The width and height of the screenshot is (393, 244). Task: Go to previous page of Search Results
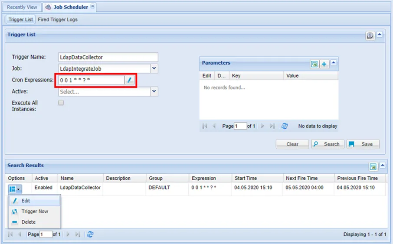[20, 234]
